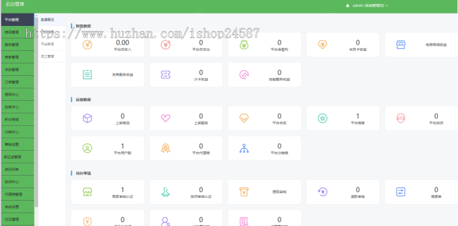The height and width of the screenshot is (226, 458).
Task: Open the admin account dropdown arrow
Action: pyautogui.click(x=387, y=6)
